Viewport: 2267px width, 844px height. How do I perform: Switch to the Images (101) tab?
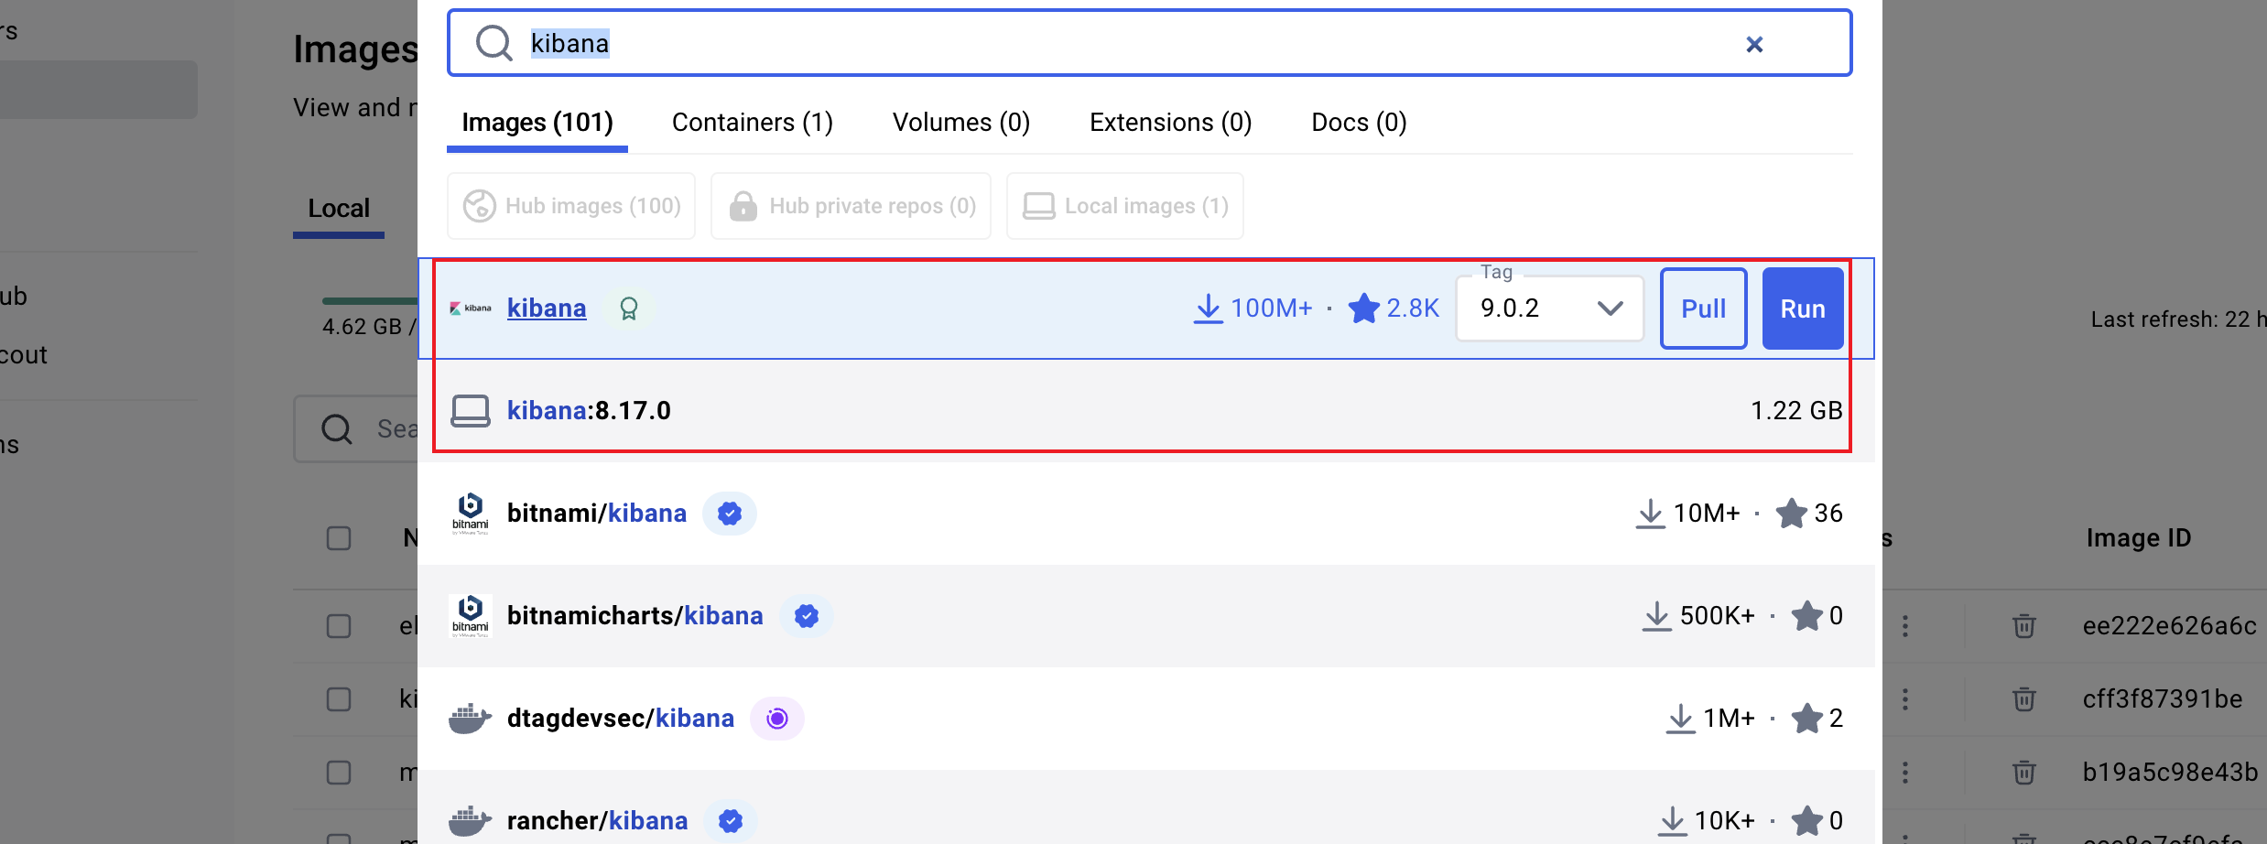click(x=537, y=122)
